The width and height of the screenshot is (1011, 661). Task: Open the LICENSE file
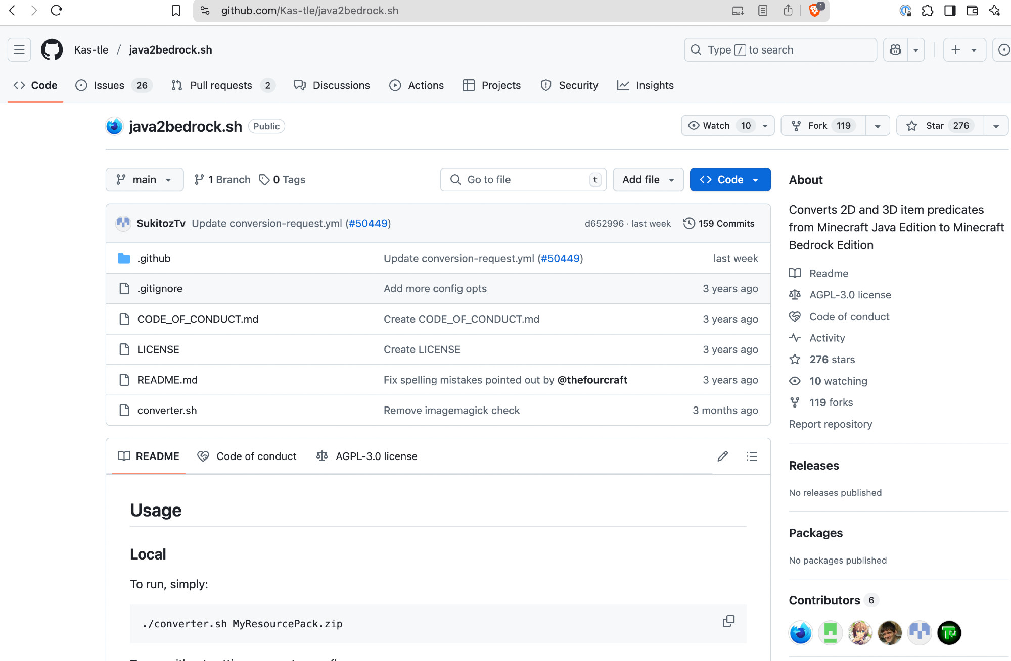(x=158, y=349)
